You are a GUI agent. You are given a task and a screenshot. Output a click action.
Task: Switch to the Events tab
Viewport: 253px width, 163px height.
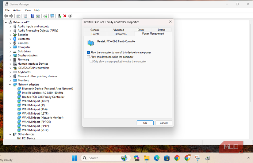pos(95,34)
